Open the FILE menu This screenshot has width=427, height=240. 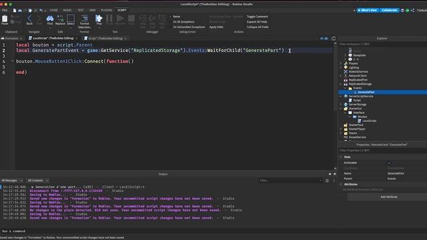5,11
